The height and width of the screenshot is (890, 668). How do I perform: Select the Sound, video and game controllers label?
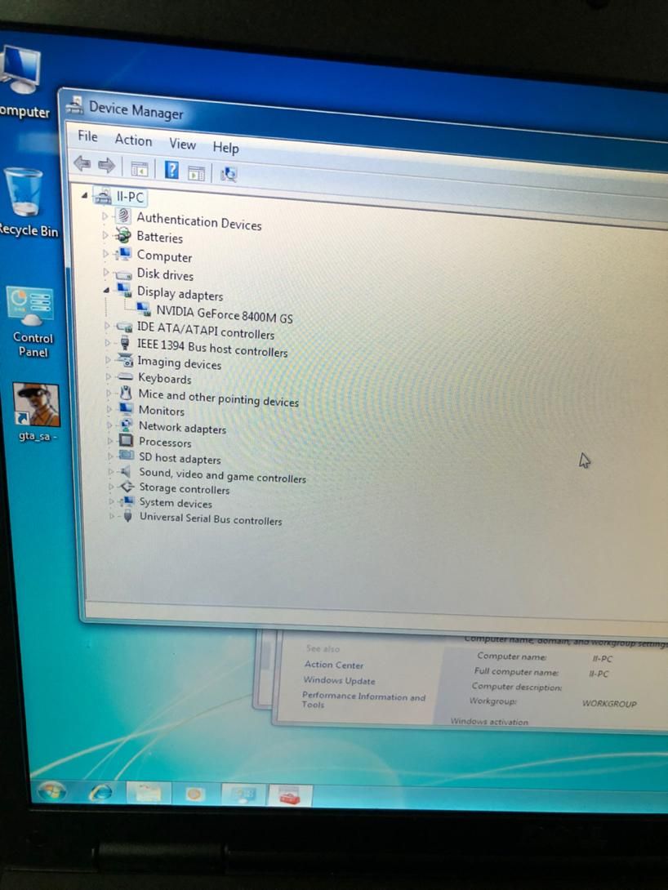tap(222, 475)
